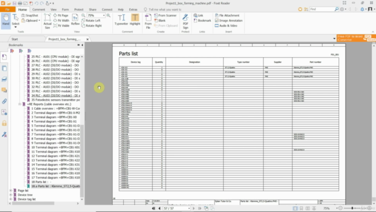Image resolution: width=376 pixels, height=212 pixels.
Task: Switch to the Comment ribbon tab
Action: 38,9
